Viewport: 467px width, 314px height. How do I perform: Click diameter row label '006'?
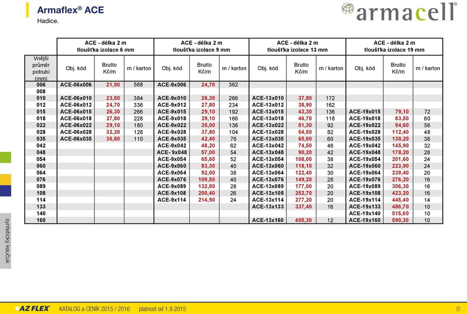41,85
